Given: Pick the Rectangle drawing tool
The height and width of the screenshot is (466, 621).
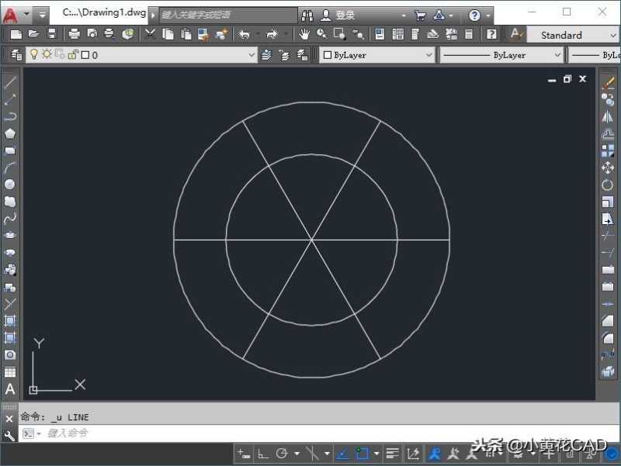Looking at the screenshot, I should click(x=9, y=152).
